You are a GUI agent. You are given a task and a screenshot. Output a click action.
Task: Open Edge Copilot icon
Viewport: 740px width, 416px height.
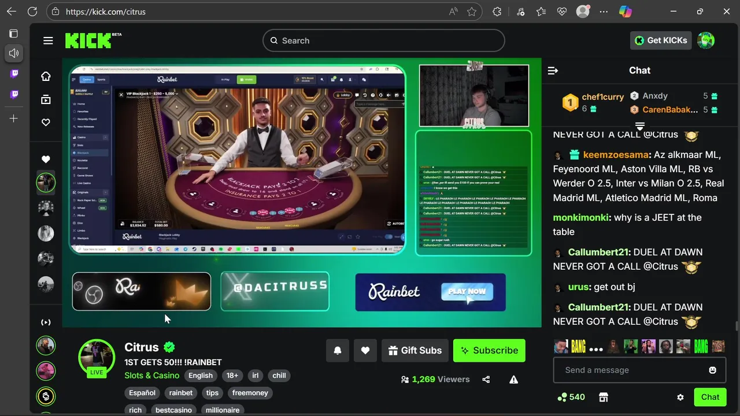[x=626, y=12]
